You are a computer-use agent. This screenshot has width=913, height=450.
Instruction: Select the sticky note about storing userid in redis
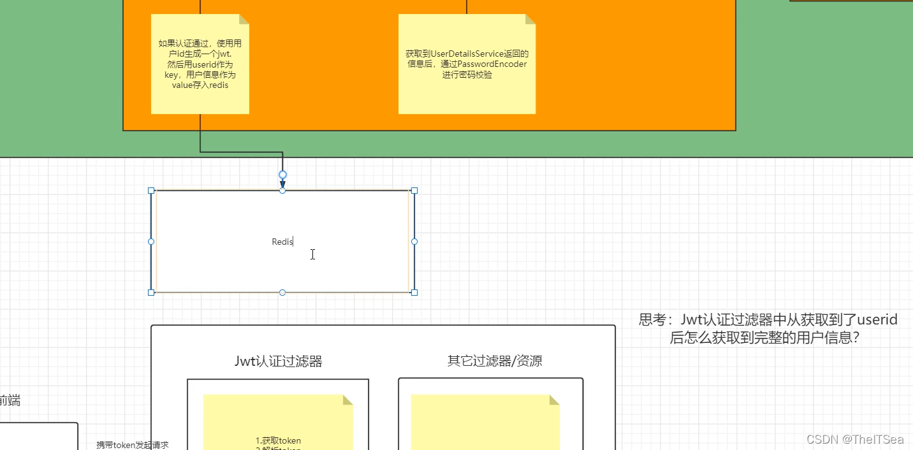pyautogui.click(x=200, y=64)
